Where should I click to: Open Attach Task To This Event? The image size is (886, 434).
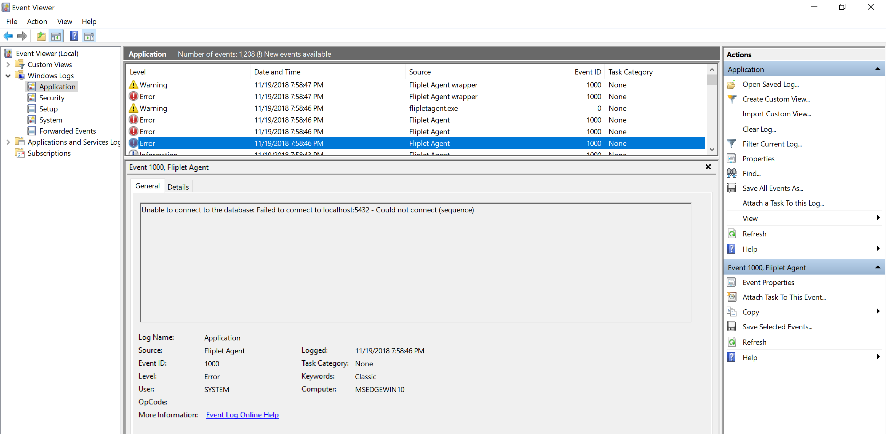[784, 297]
